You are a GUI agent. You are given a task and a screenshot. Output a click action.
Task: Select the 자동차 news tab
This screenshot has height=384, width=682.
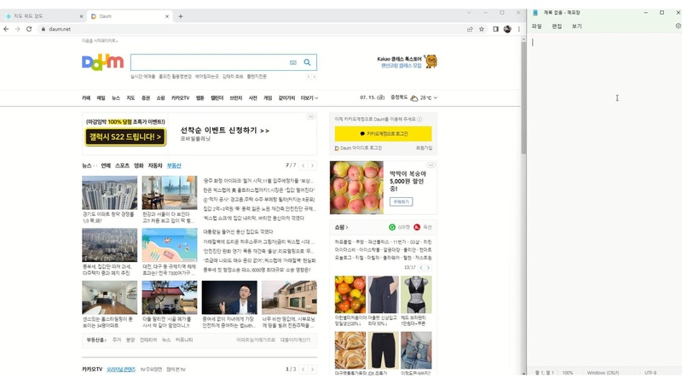(155, 166)
